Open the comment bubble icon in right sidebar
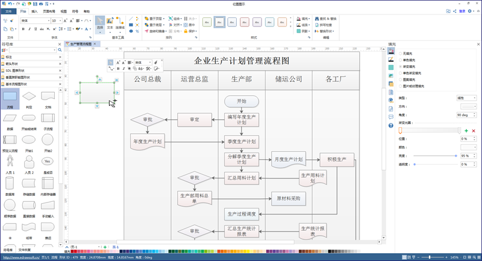The width and height of the screenshot is (482, 261). [391, 117]
